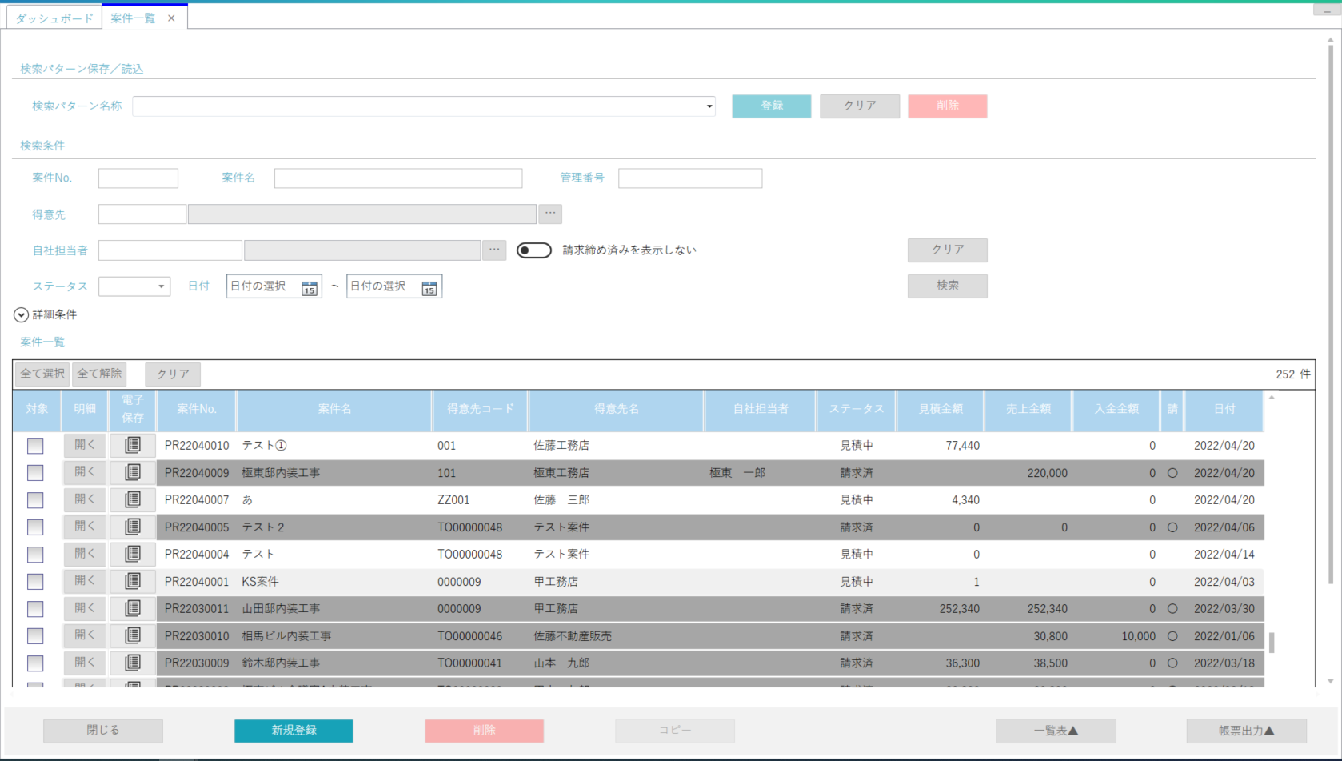Open electronic storage icon for PR22040007

coord(133,499)
